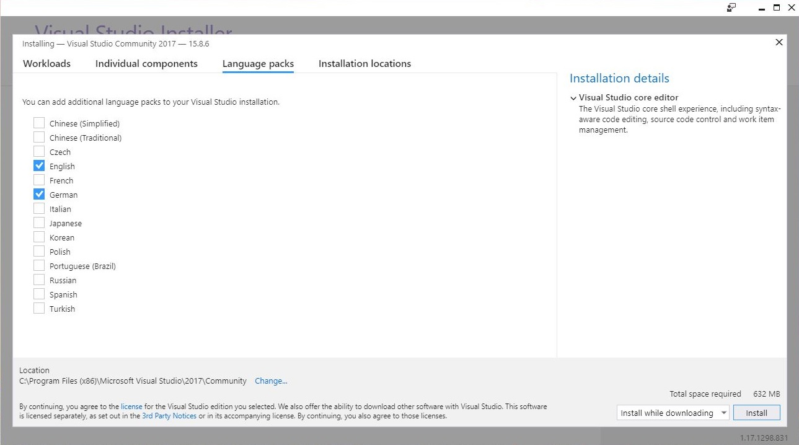The width and height of the screenshot is (799, 445).
Task: Click the install location path text
Action: (133, 381)
